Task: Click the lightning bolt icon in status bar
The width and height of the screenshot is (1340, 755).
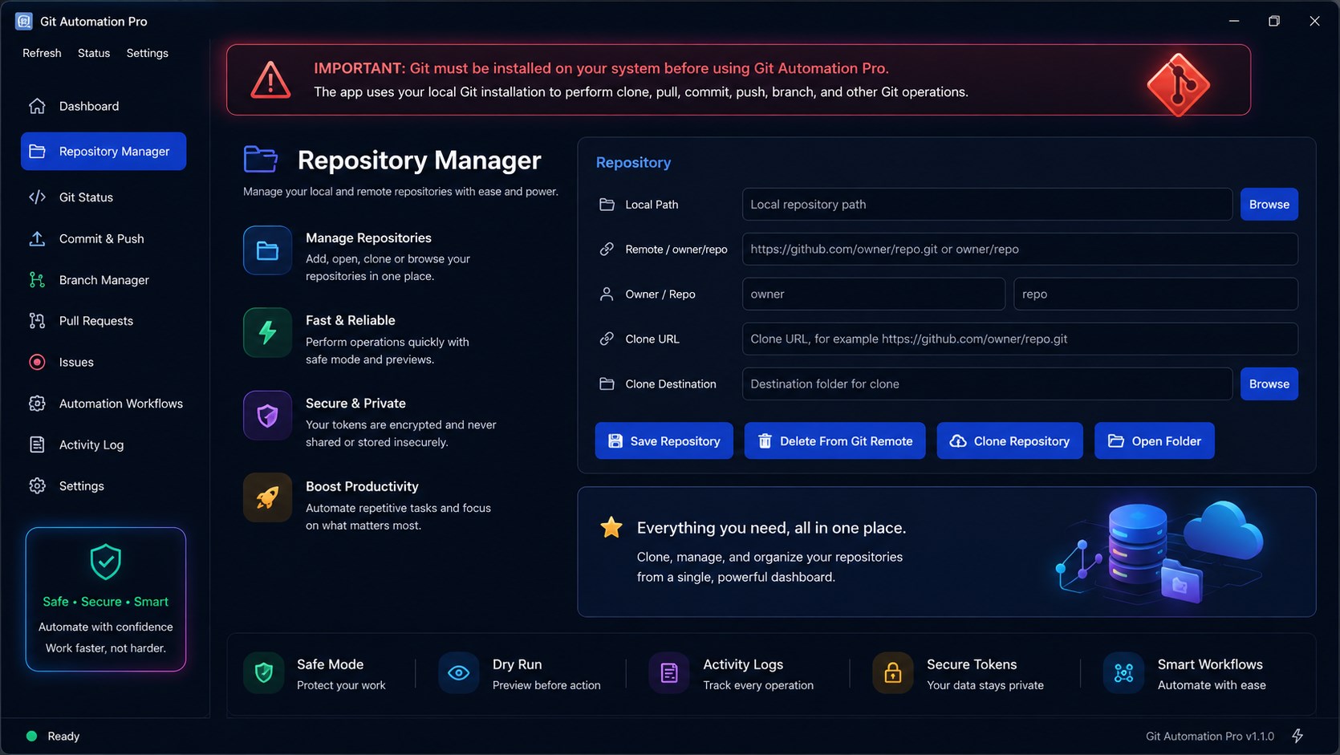Action: coord(1297,736)
